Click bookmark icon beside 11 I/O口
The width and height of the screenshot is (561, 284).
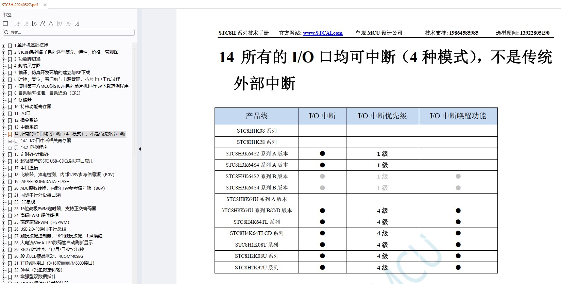pos(10,114)
